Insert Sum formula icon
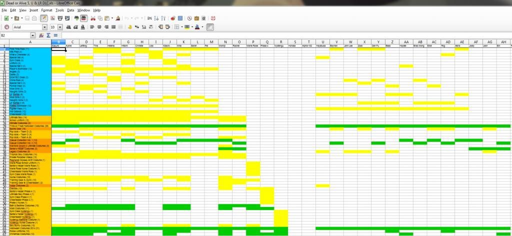 click(x=48, y=35)
